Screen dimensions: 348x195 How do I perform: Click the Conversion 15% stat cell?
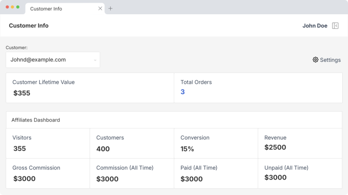point(216,143)
